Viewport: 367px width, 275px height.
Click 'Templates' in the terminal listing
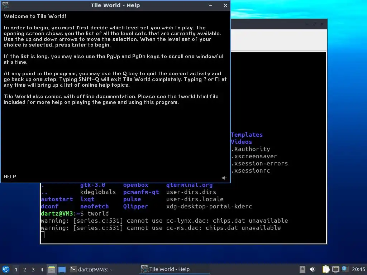pos(247,135)
